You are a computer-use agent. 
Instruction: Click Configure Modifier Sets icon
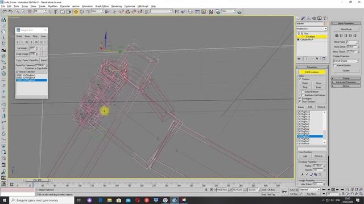pos(324,59)
